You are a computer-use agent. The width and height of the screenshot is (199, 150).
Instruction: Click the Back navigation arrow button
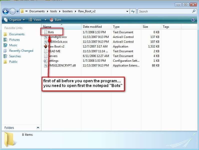click(5, 11)
